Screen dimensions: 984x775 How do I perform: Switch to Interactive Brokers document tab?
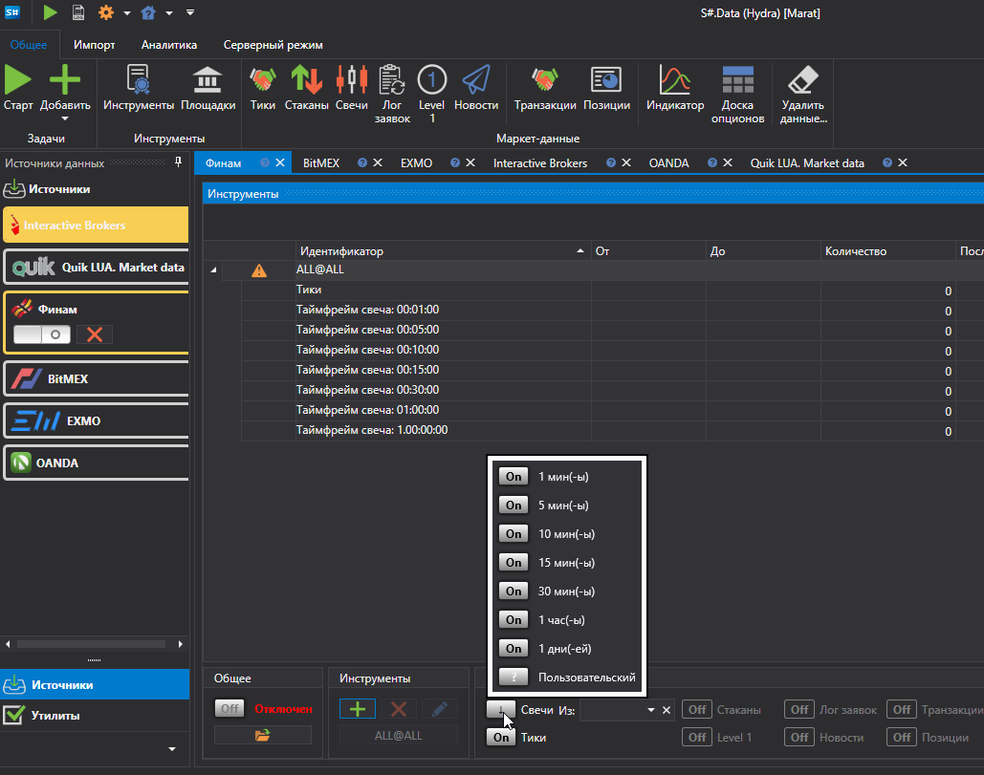(x=540, y=163)
